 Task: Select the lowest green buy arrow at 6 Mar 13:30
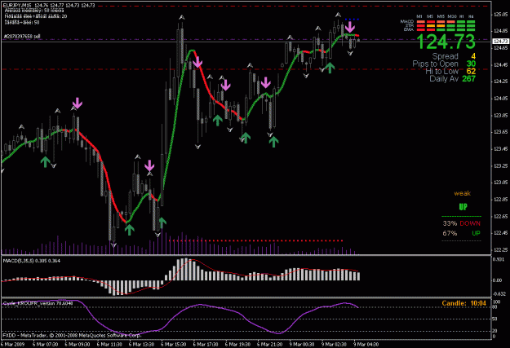pyautogui.click(x=130, y=230)
